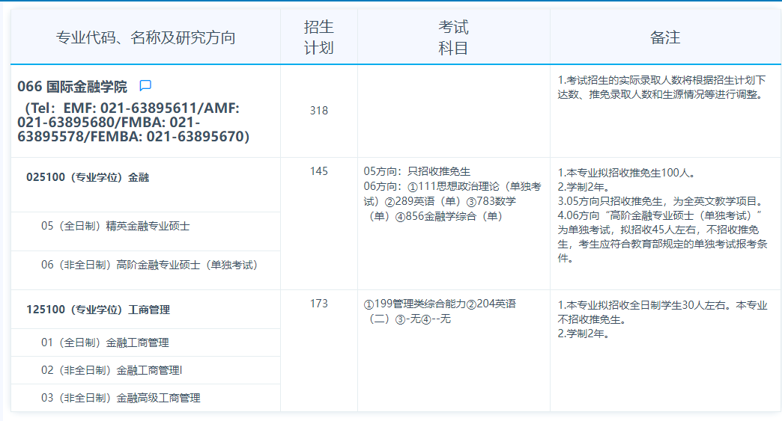
Task: Click the enrollment number 173
Action: (318, 304)
